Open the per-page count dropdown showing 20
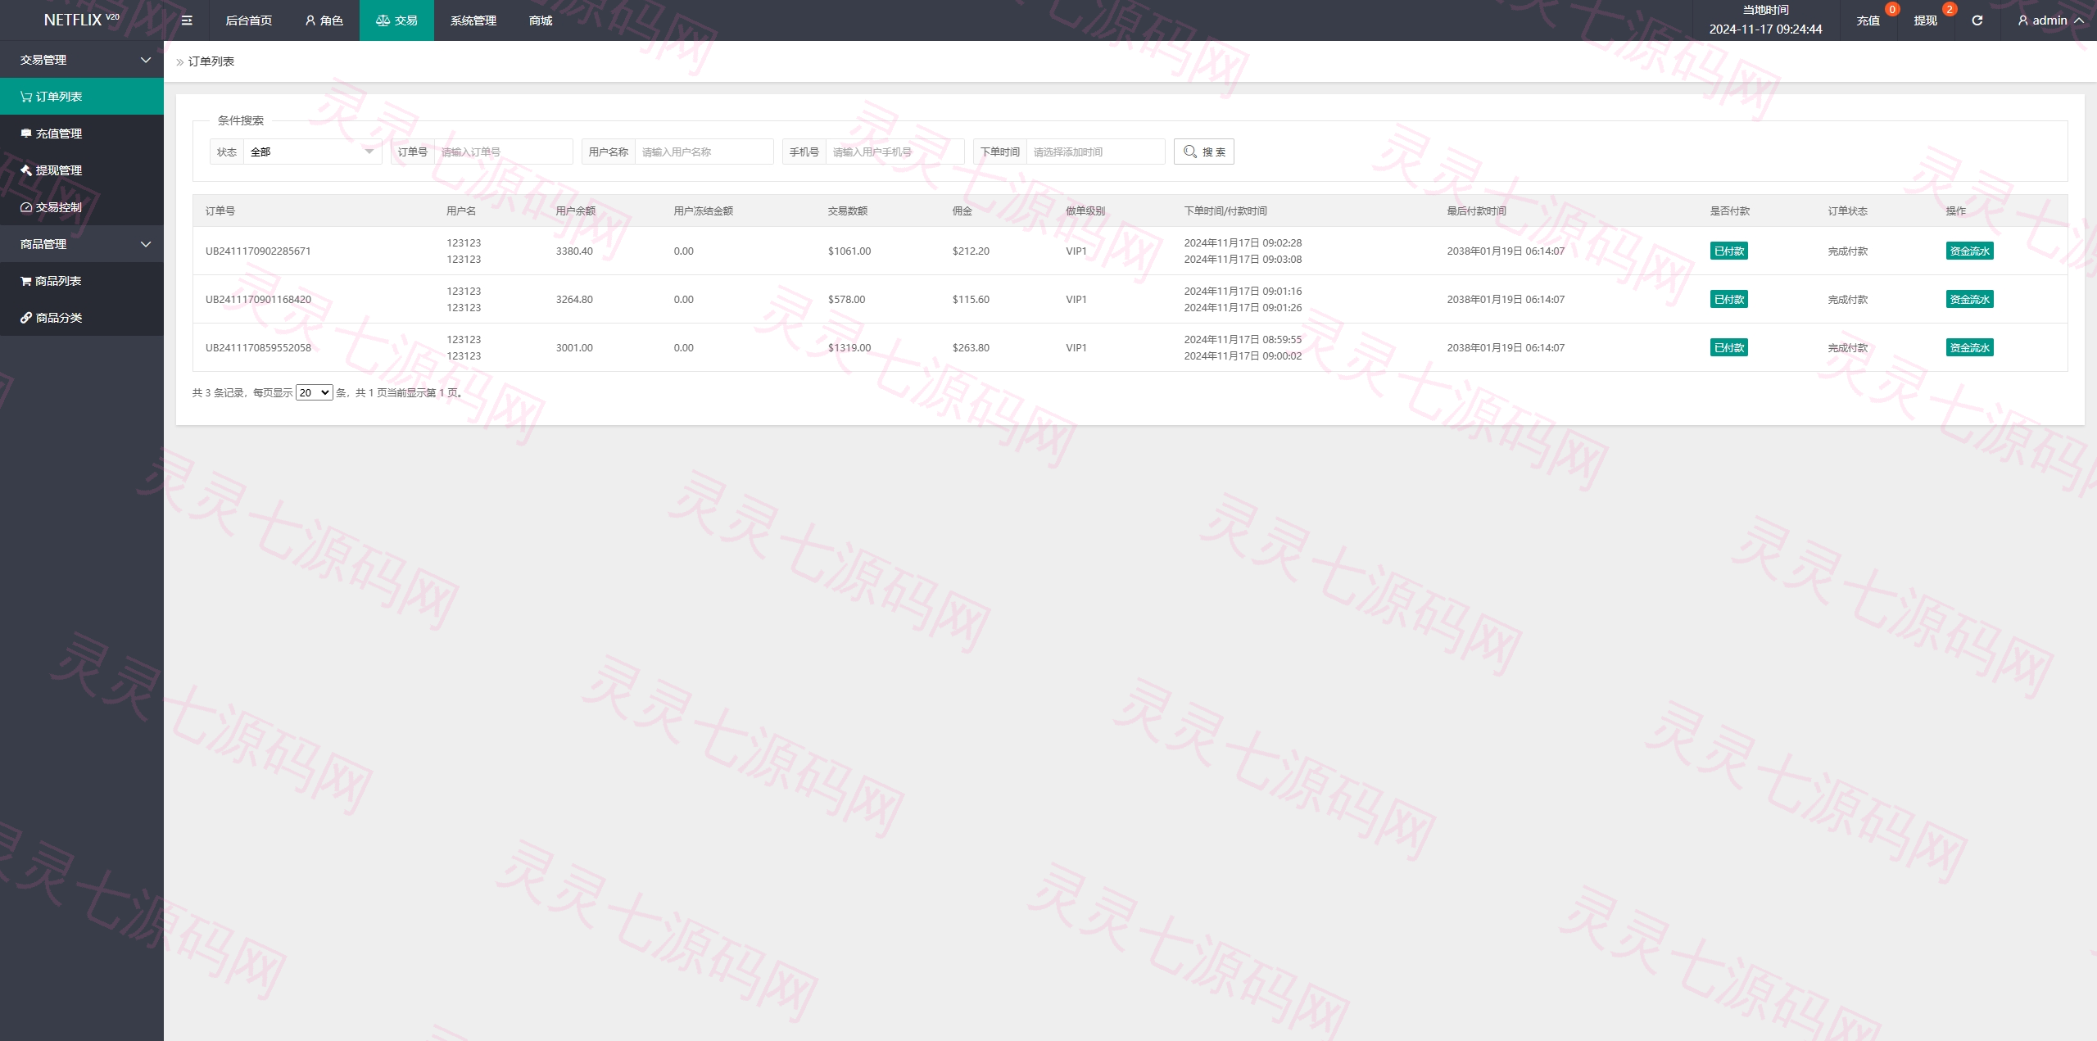This screenshot has height=1041, width=2097. [x=314, y=392]
